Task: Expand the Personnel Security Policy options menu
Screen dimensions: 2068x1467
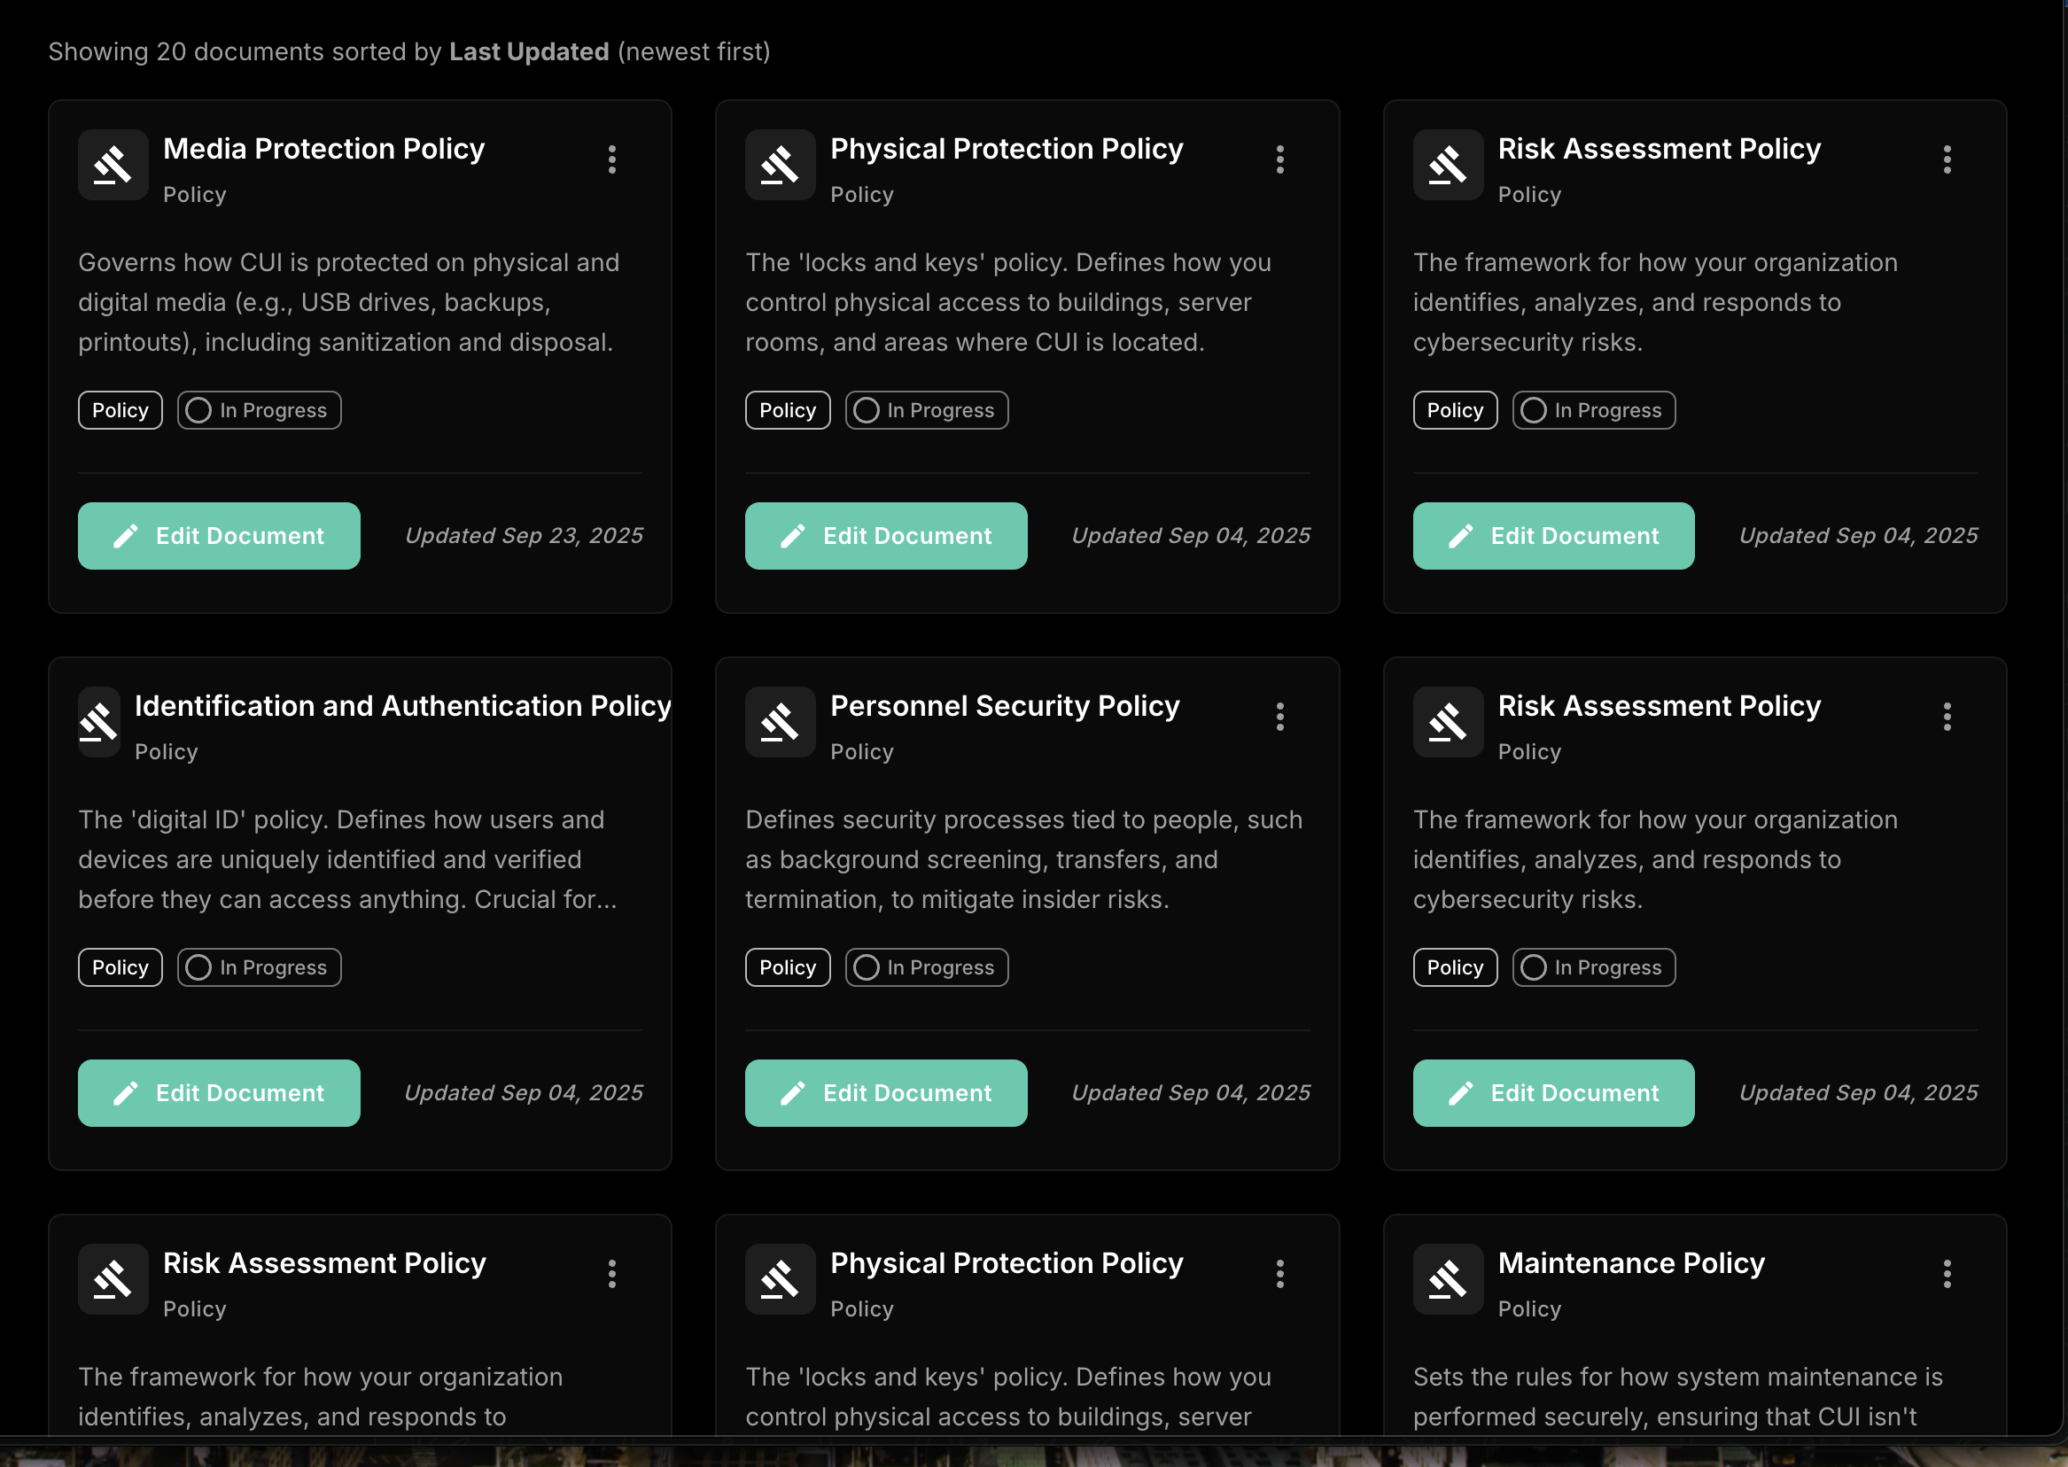Action: coord(1279,718)
